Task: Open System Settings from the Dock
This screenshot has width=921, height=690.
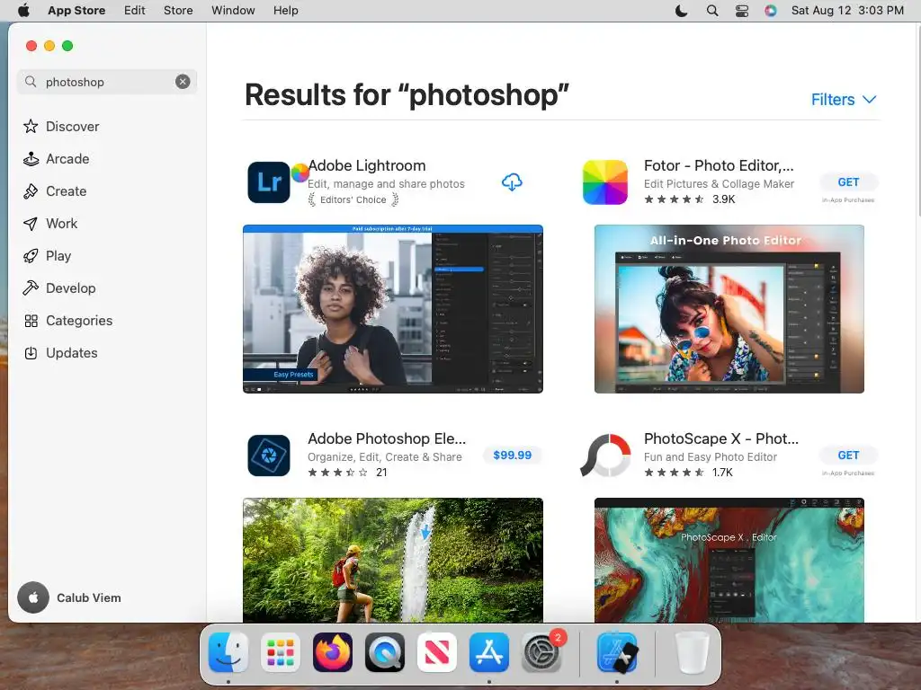Action: point(541,652)
